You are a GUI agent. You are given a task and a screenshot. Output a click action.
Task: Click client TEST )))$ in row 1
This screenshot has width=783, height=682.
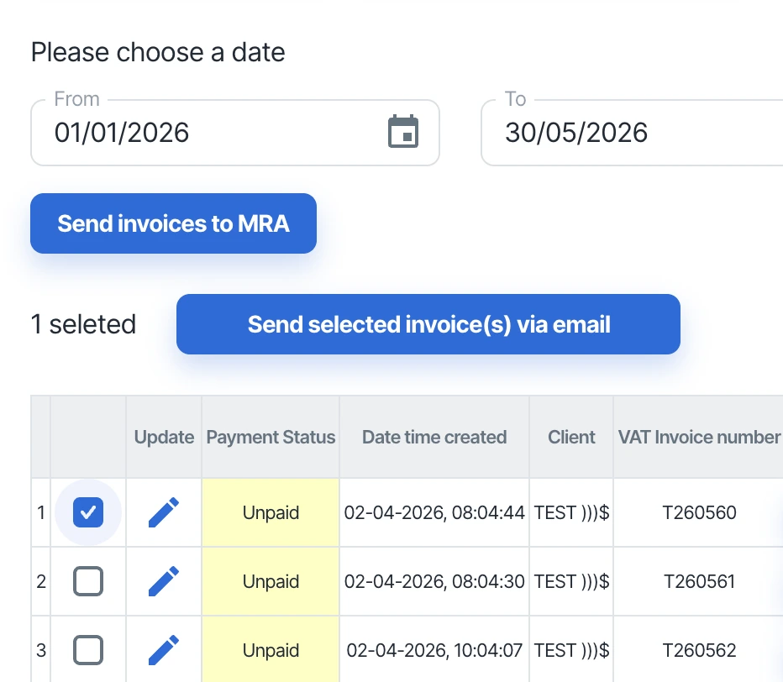(x=571, y=512)
